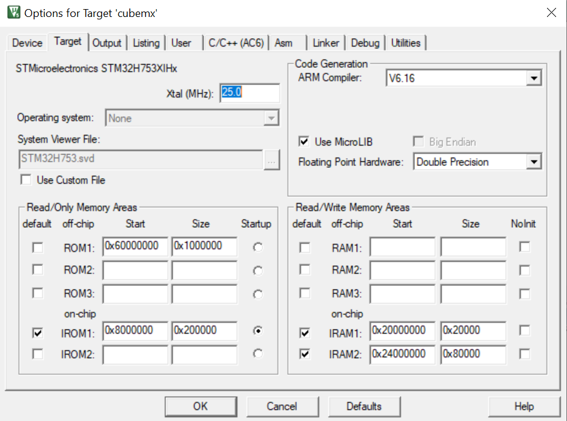
Task: Enable NoInit for IRAM2
Action: pyautogui.click(x=525, y=354)
